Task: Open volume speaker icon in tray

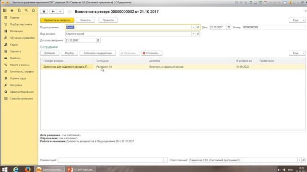Action: pos(279,170)
